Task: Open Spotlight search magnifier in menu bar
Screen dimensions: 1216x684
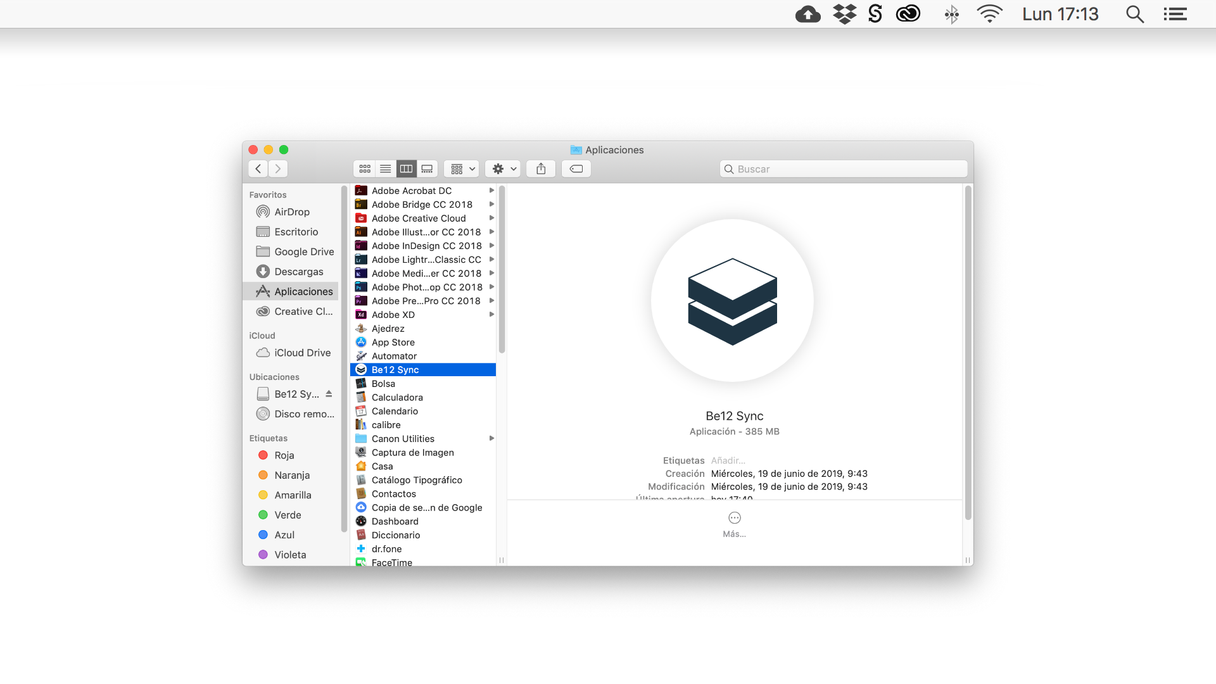Action: pos(1134,14)
